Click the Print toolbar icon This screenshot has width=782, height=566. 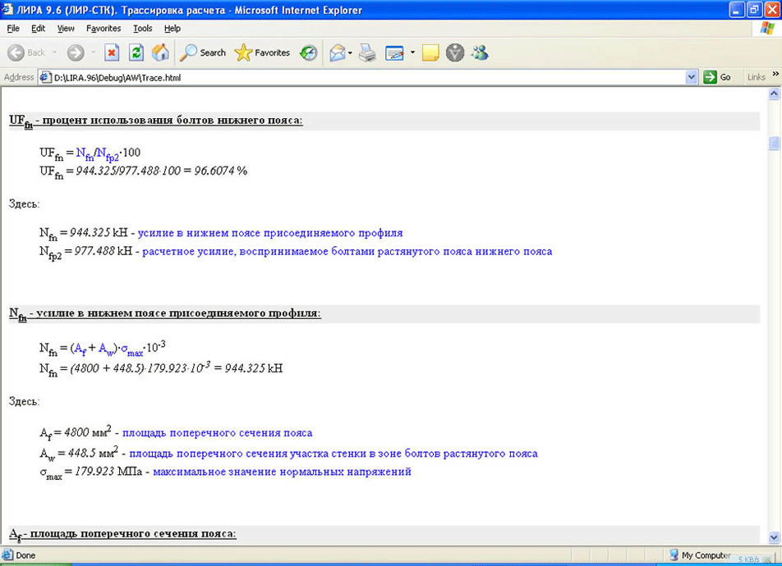(x=367, y=52)
